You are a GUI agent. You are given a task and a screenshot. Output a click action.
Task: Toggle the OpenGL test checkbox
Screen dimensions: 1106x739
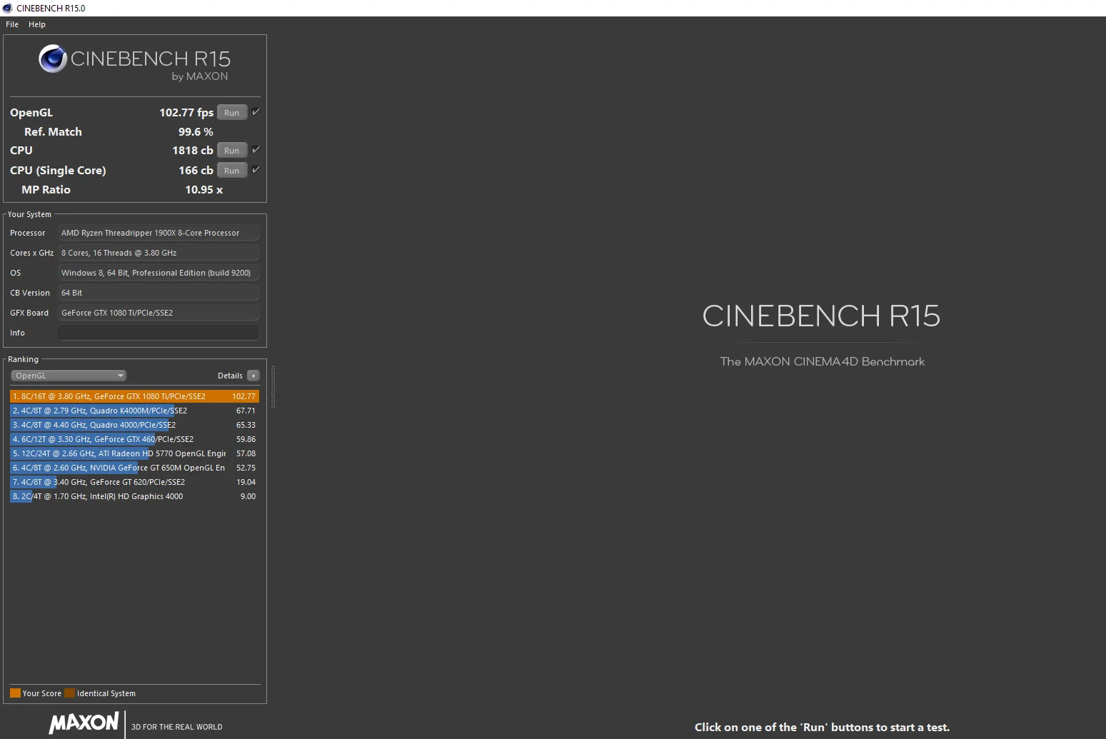pos(256,112)
